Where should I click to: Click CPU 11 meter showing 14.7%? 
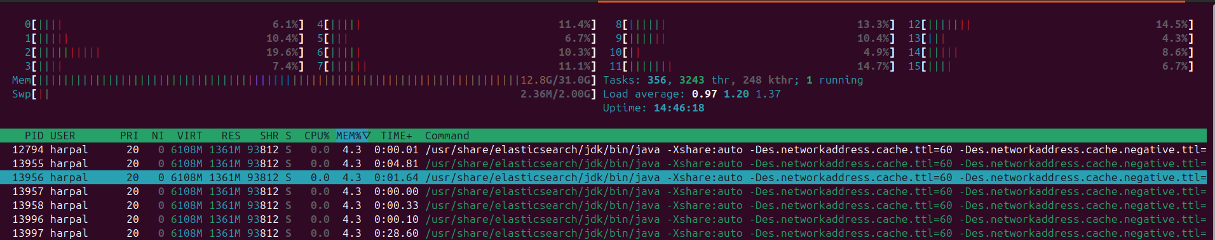pyautogui.click(x=752, y=66)
